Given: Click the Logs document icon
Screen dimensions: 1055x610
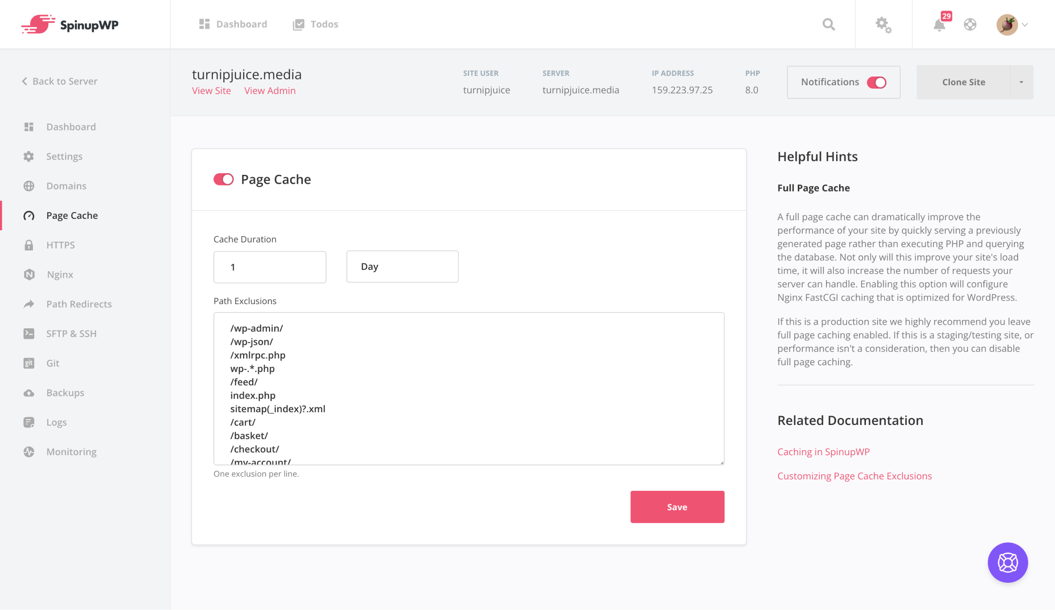Looking at the screenshot, I should 29,422.
